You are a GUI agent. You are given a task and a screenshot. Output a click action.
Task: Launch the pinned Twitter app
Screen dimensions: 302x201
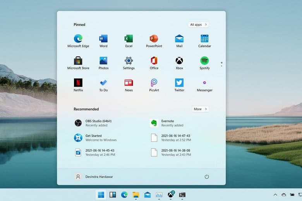coord(179,85)
